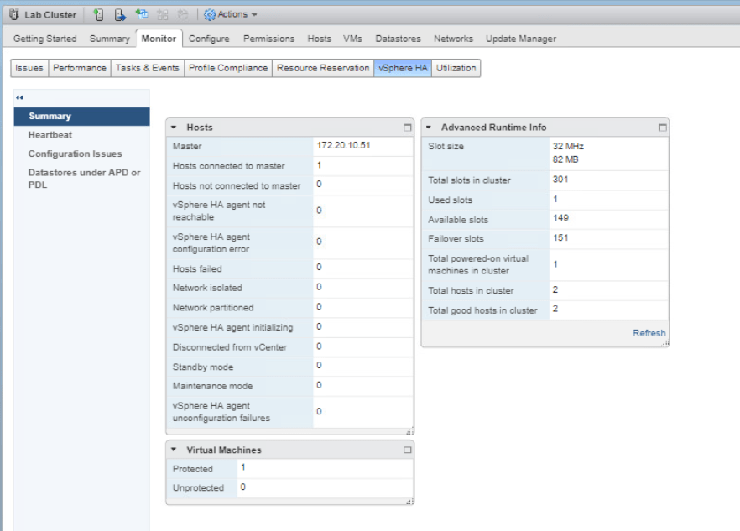This screenshot has height=531, width=740.
Task: Collapse the Advanced Runtime Info section
Action: 429,128
